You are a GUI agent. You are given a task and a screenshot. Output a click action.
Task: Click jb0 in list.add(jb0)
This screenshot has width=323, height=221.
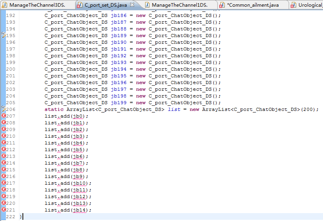pyautogui.click(x=78, y=116)
